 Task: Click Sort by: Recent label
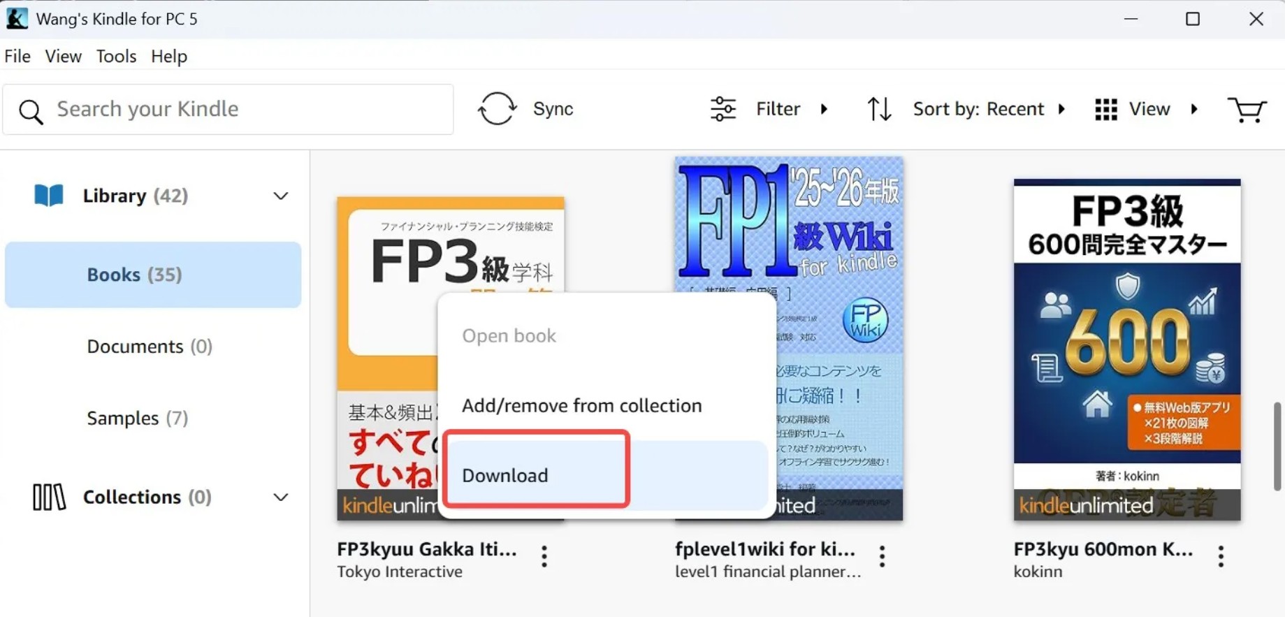pyautogui.click(x=978, y=109)
